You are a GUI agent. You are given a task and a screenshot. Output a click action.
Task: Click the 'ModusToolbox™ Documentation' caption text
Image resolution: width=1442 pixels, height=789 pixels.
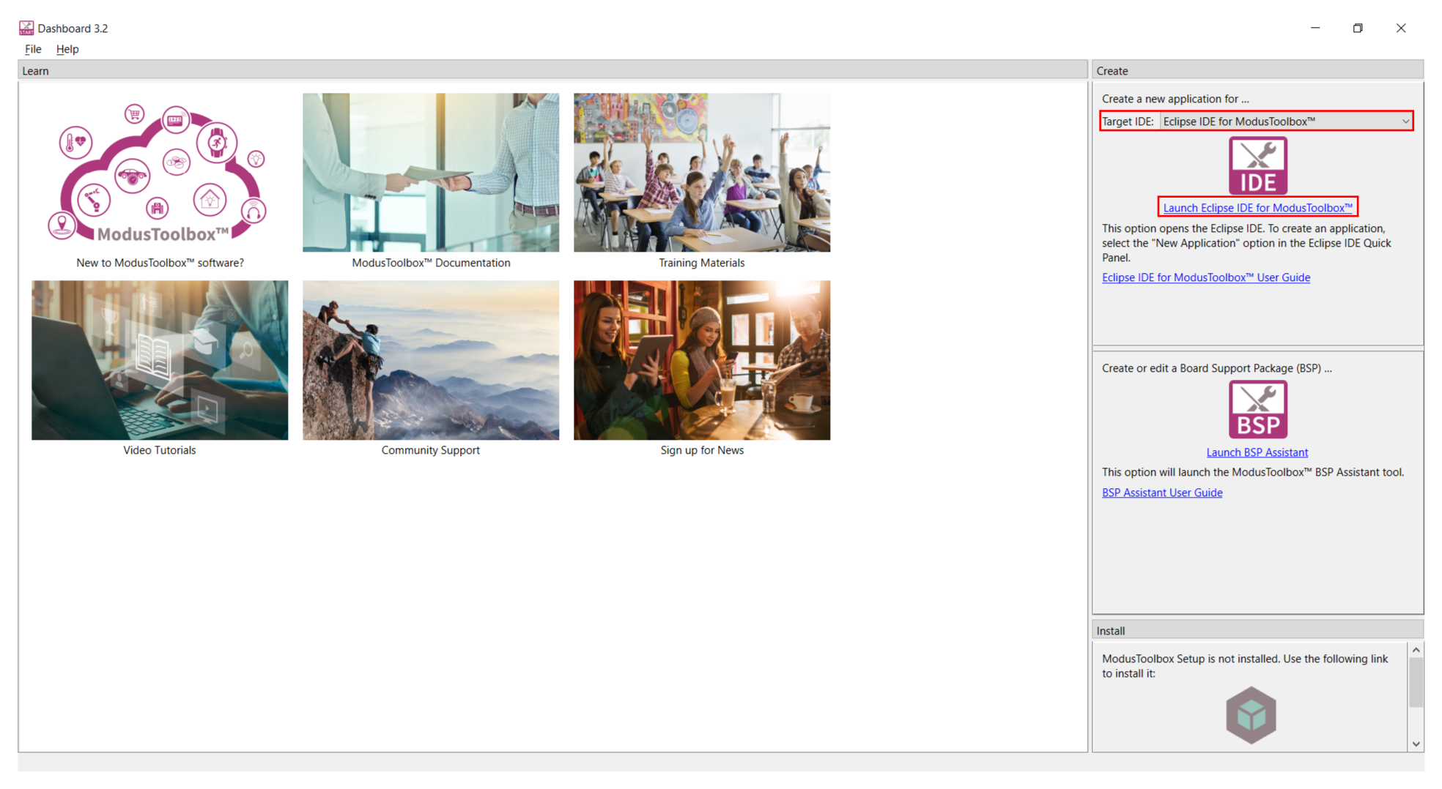(x=431, y=263)
